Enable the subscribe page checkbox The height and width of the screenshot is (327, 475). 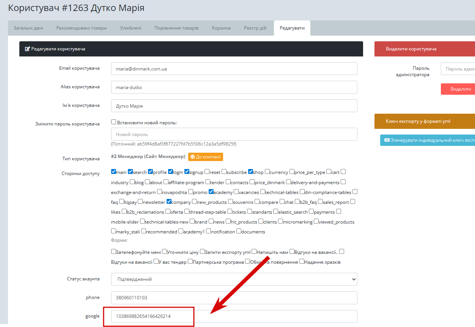[224, 171]
